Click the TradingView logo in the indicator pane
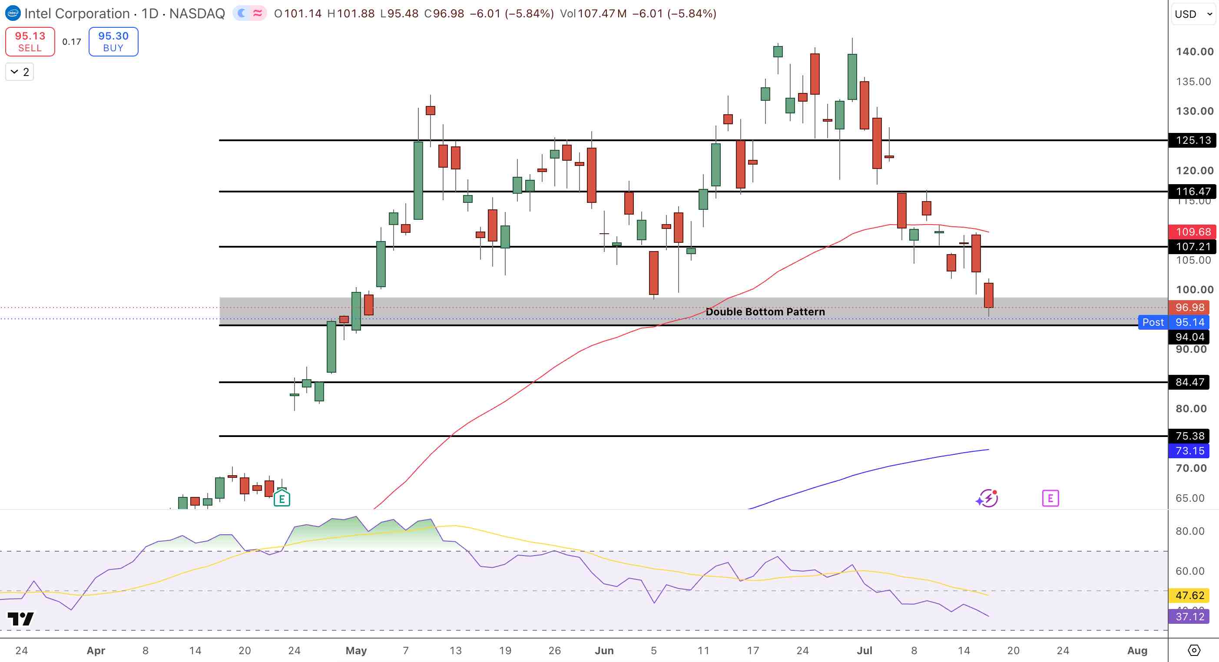Image resolution: width=1219 pixels, height=662 pixels. 20,619
